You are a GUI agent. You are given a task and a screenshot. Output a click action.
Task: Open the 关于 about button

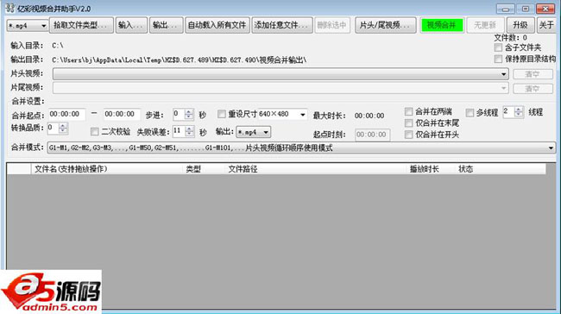point(546,25)
